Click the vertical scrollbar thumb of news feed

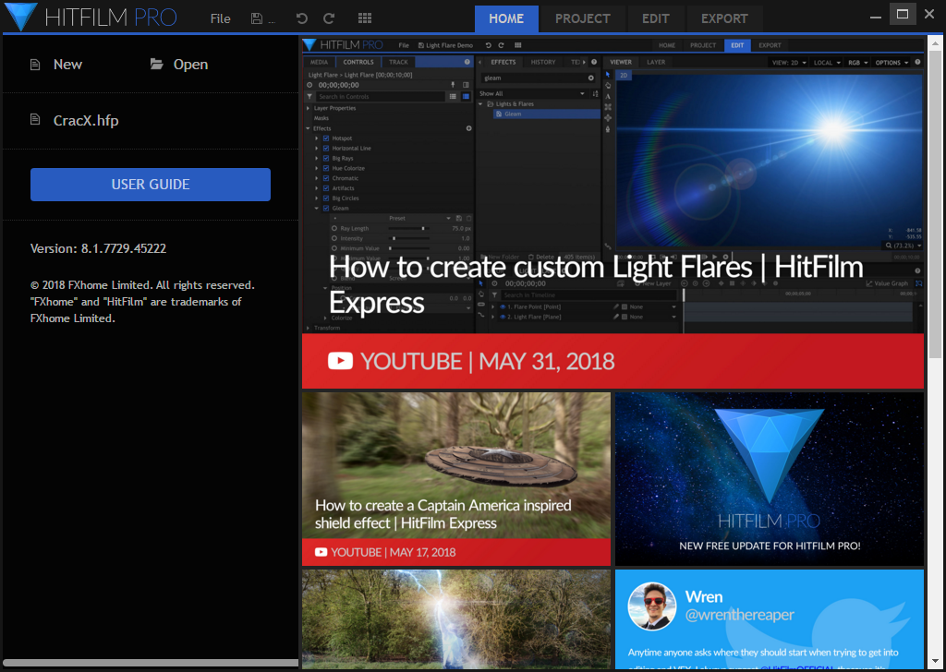pyautogui.click(x=935, y=205)
